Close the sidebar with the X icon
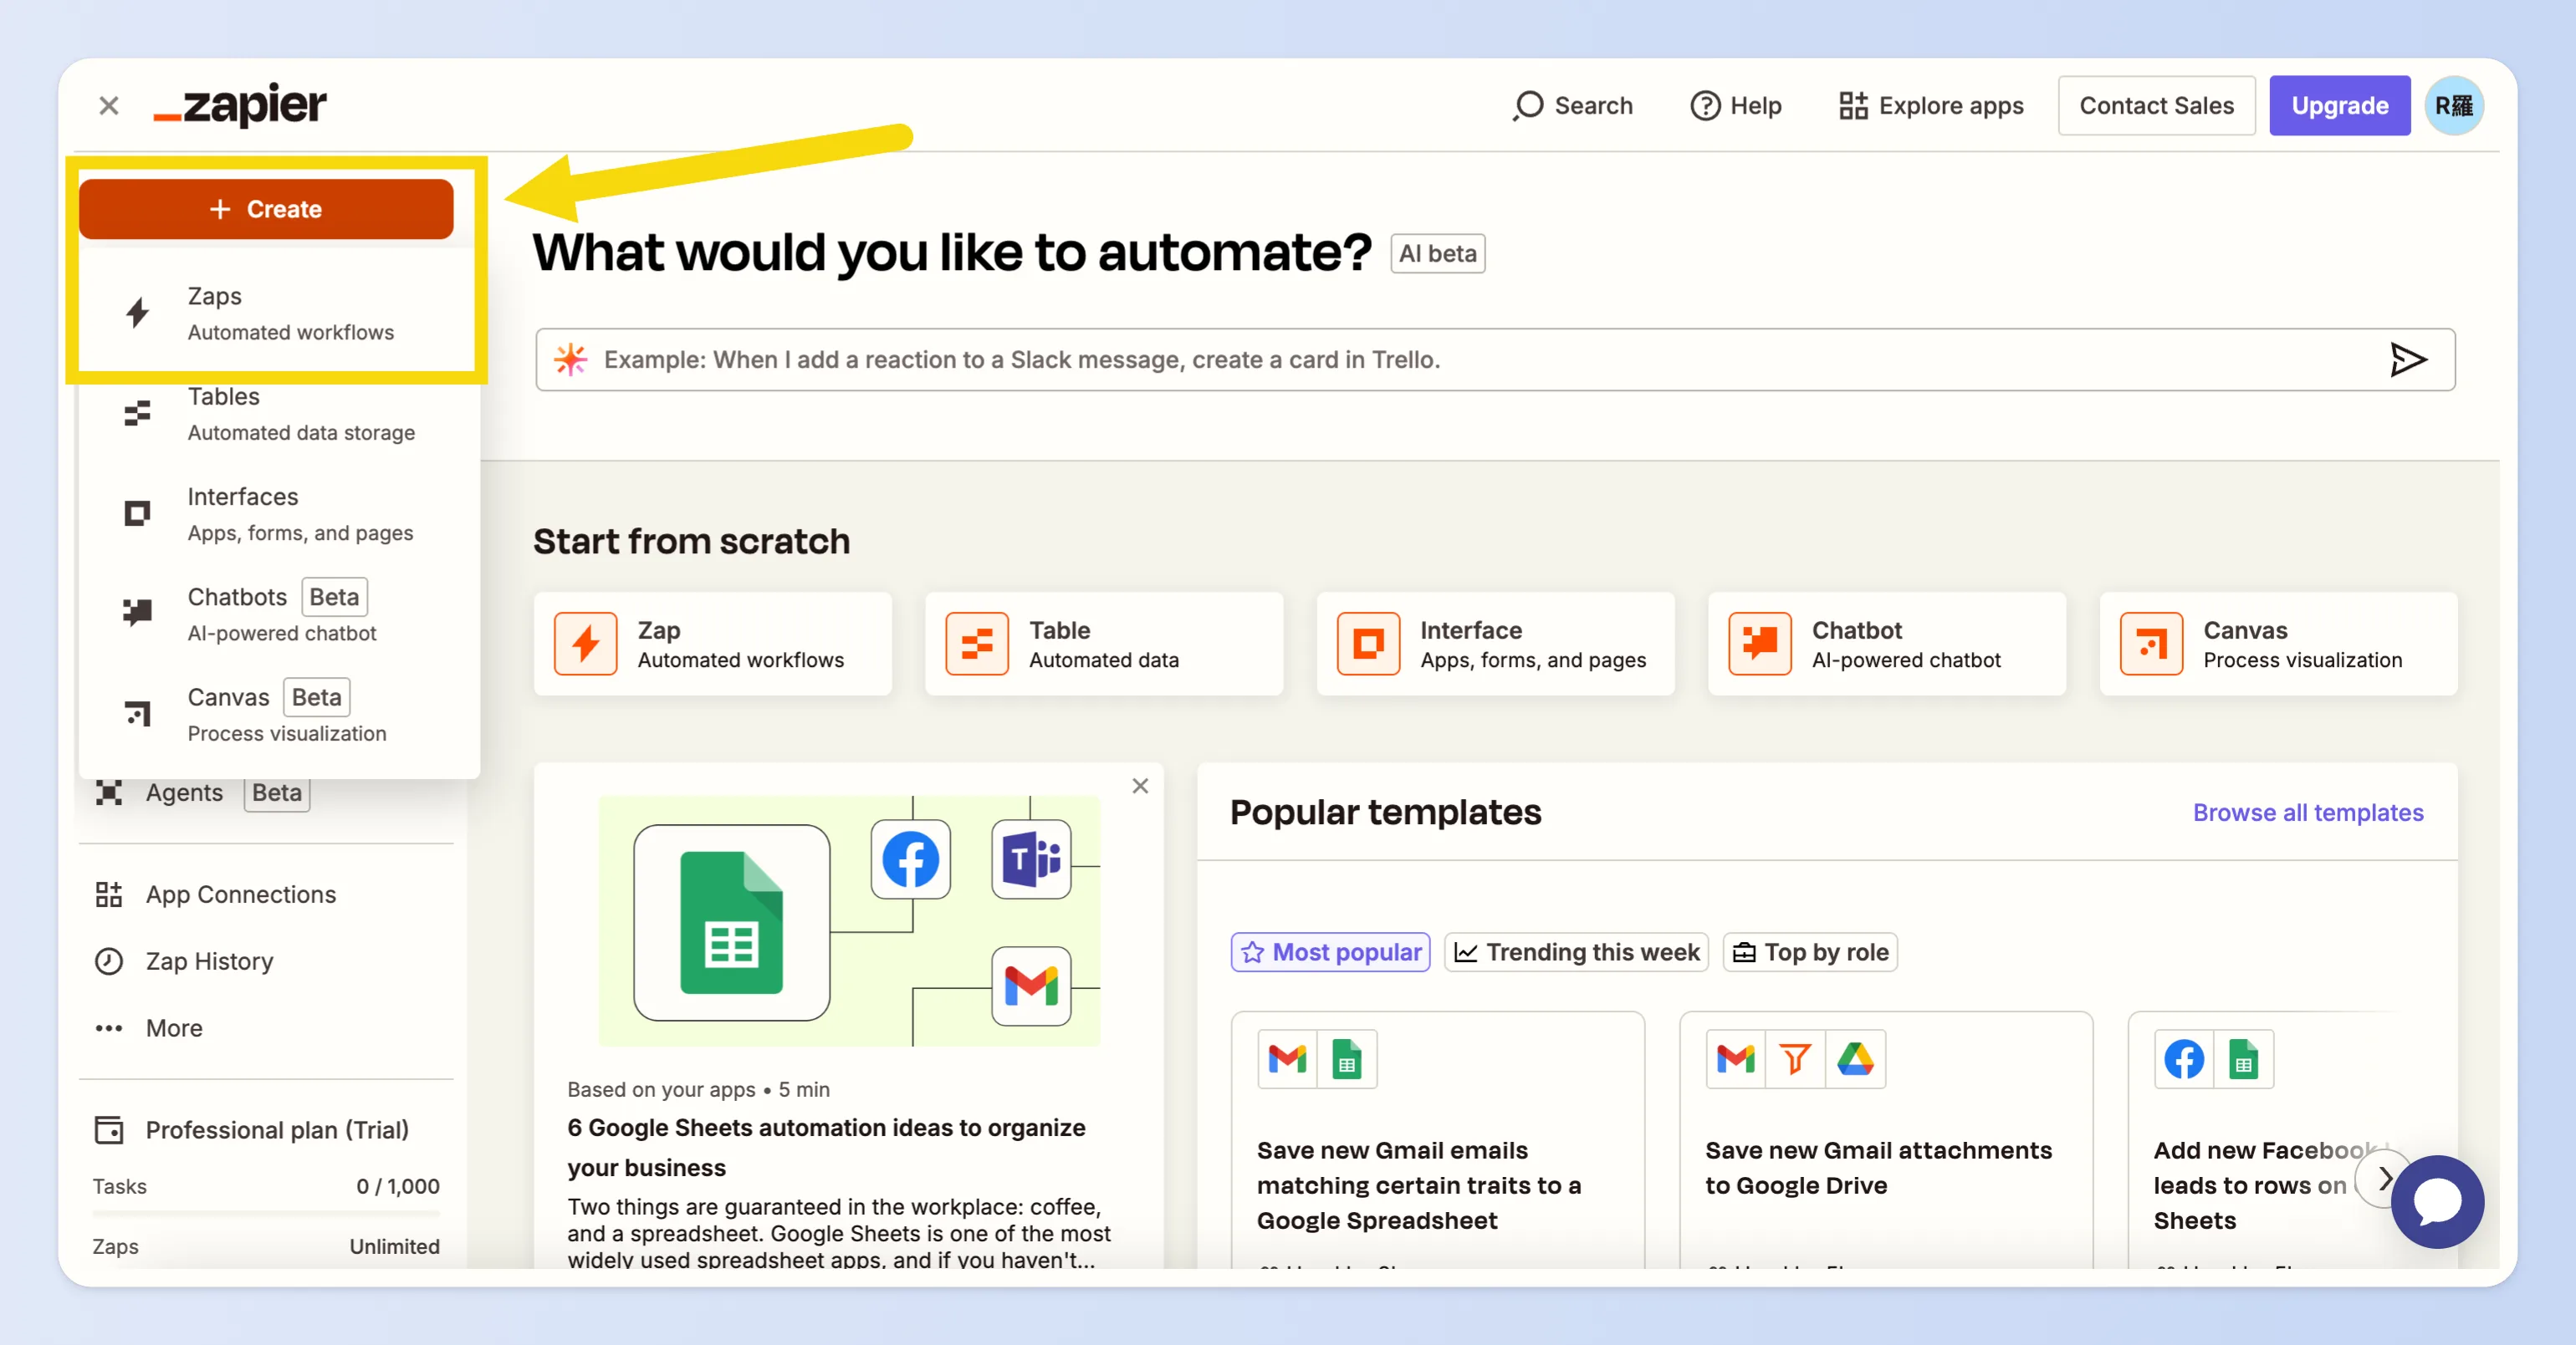Screen dimensions: 2576x1345 tap(109, 106)
